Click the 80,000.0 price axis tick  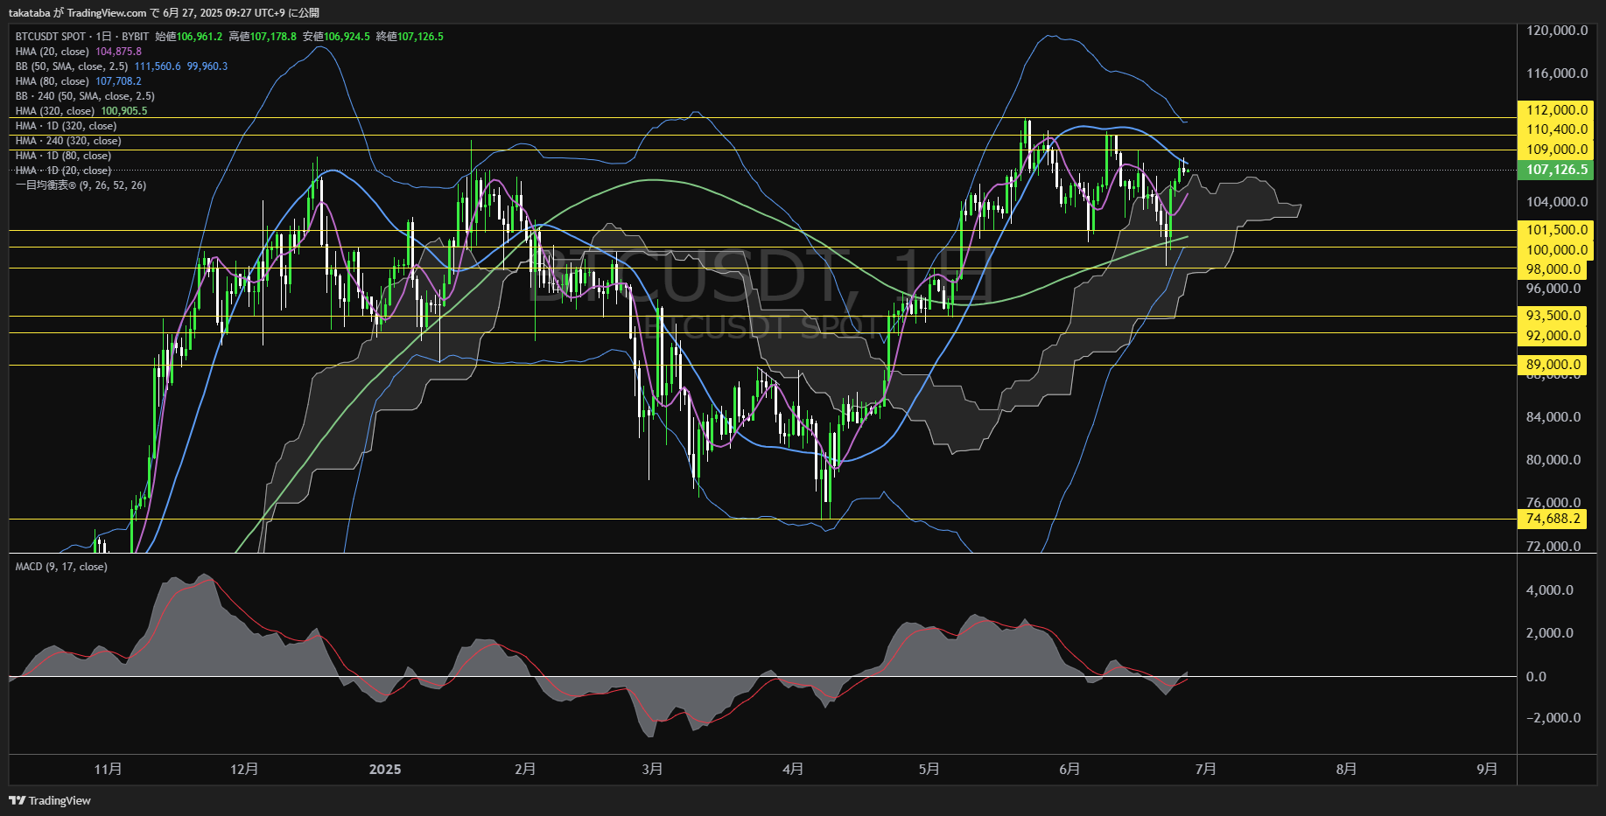pyautogui.click(x=1553, y=460)
